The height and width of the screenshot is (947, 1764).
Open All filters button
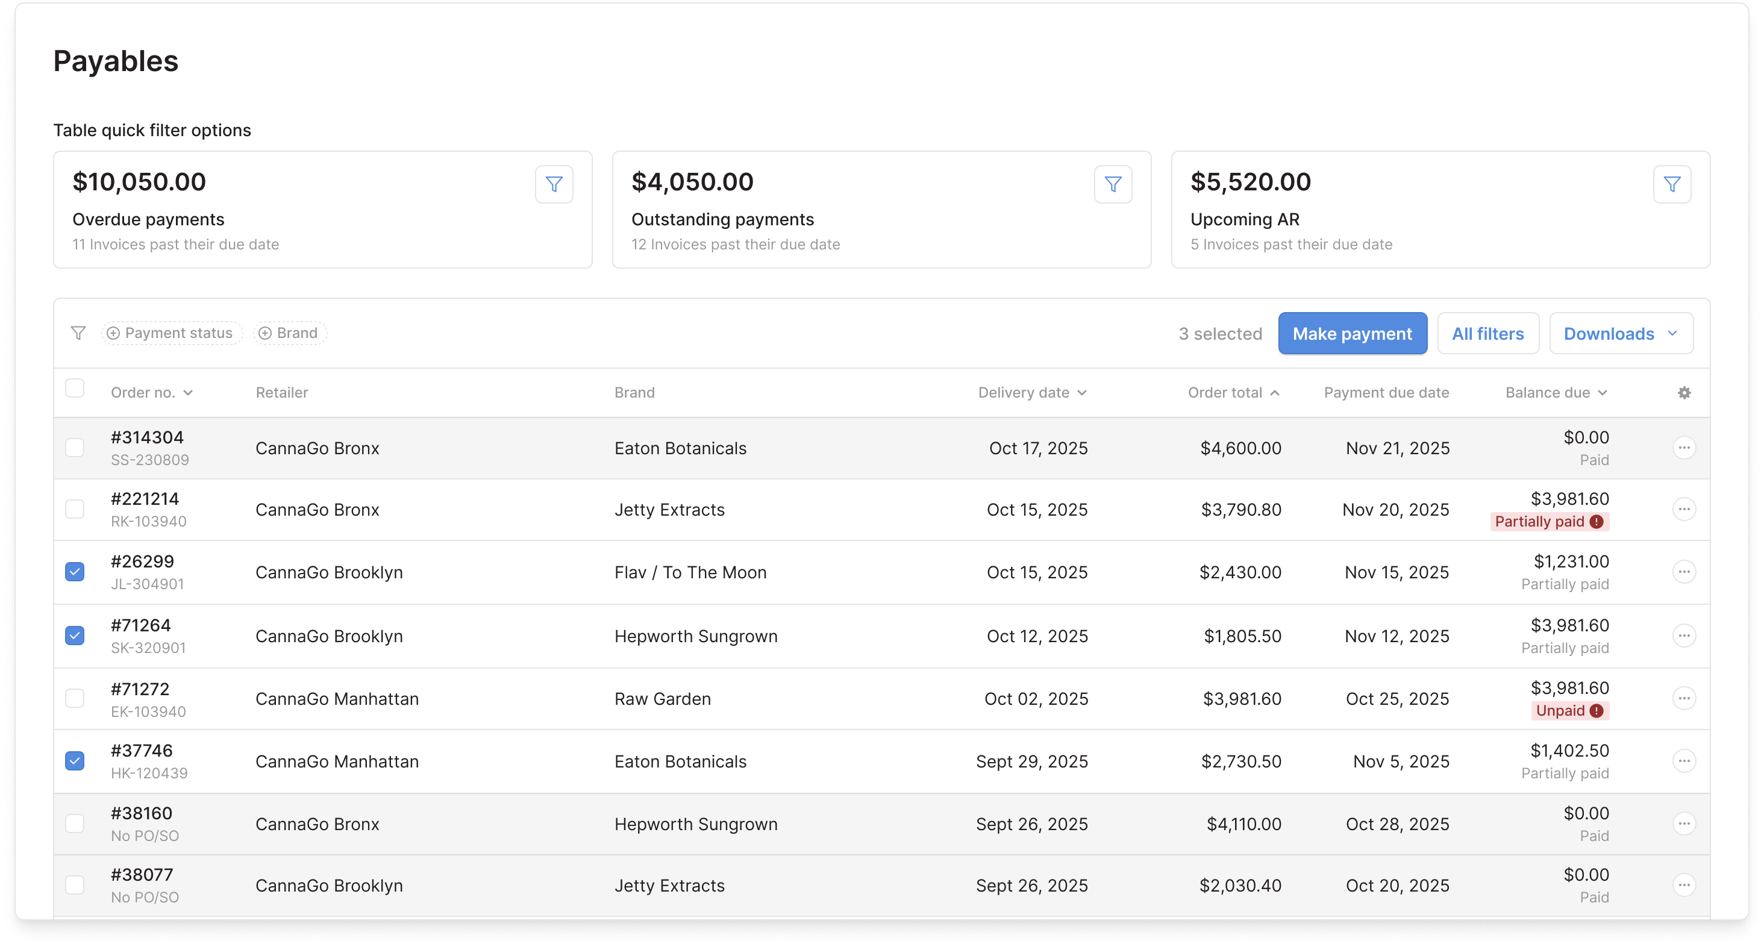coord(1487,334)
